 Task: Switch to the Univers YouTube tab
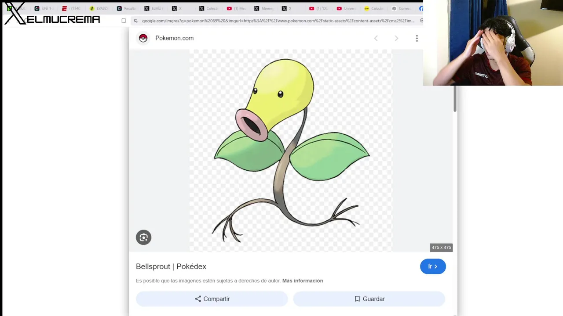coord(347,8)
